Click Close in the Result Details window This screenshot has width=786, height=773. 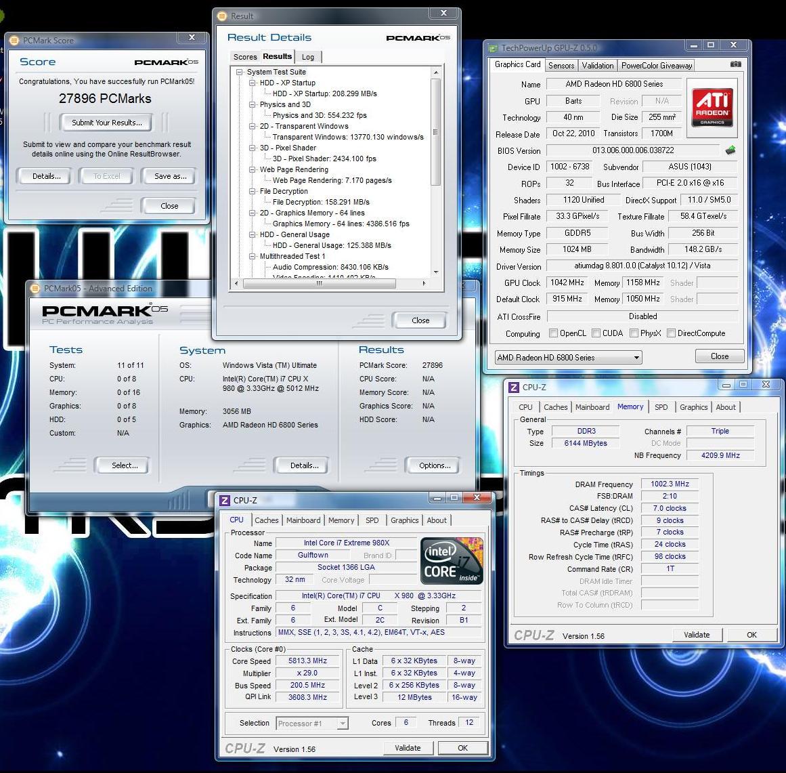tap(420, 320)
